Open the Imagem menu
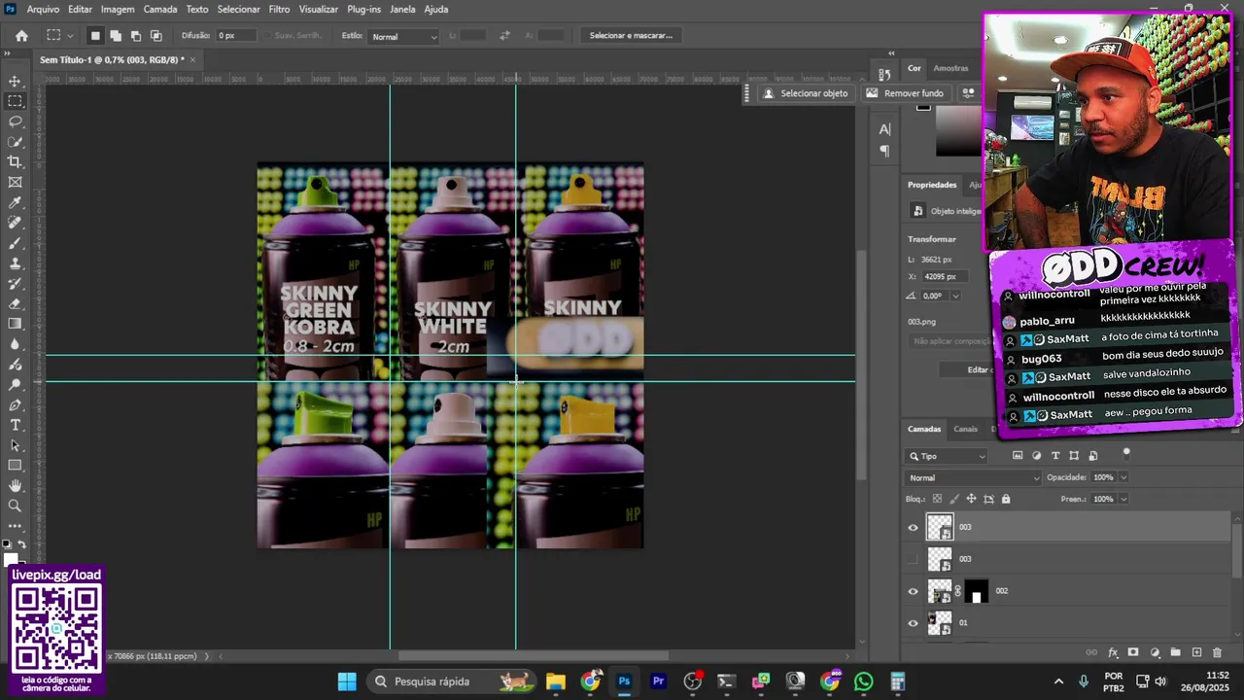This screenshot has height=700, width=1244. click(x=118, y=9)
